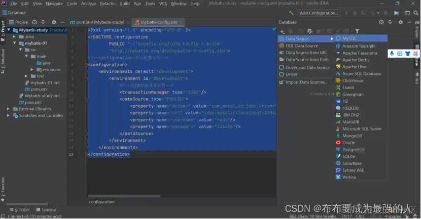Screen dimensions: 421x219
Task: Open Data Source Properties wrench icon
Action: coord(309,31)
